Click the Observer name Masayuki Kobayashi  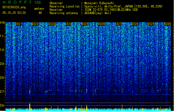tap(99, 3)
